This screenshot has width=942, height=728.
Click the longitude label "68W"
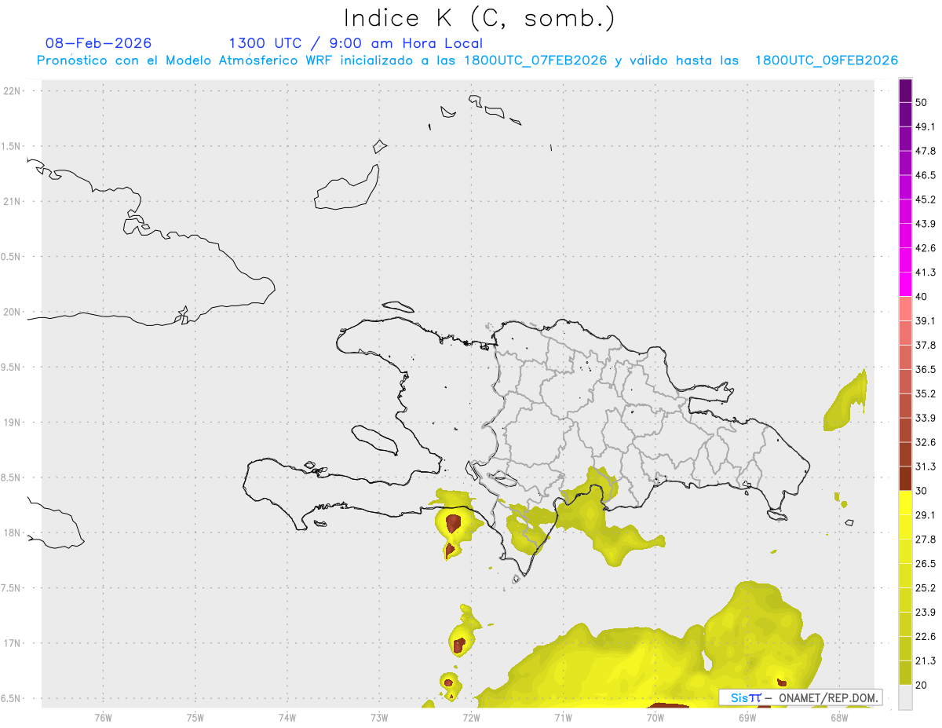(838, 717)
